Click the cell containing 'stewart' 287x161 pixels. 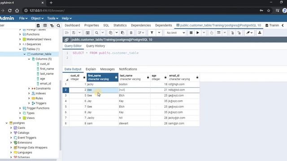pyautogui.click(x=134, y=123)
